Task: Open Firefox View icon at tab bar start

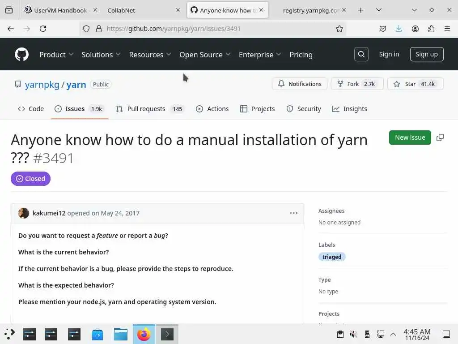Action: pyautogui.click(x=9, y=10)
